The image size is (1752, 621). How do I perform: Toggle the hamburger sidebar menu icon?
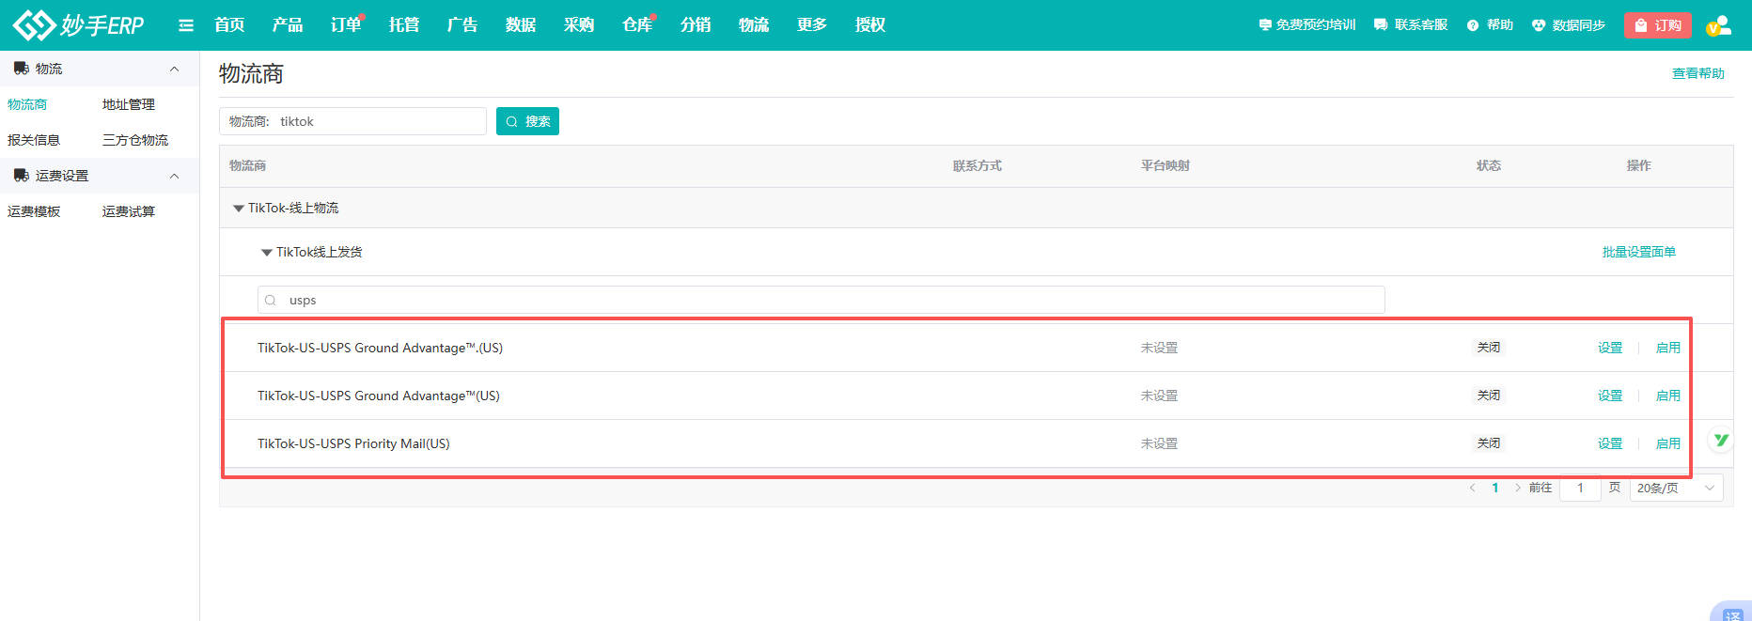click(186, 25)
